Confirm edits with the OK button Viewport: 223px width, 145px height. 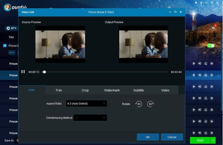click(148, 137)
